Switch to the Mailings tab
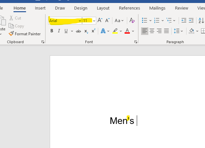The height and width of the screenshot is (148, 205). pos(157,8)
